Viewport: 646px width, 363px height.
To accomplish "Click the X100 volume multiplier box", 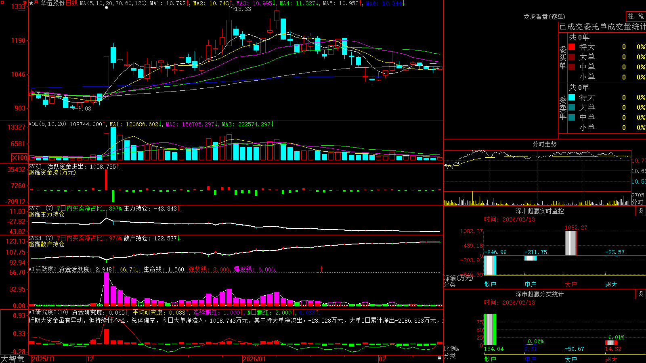I will pyautogui.click(x=20, y=158).
